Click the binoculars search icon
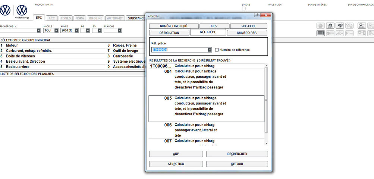Viewport: 374px width, 179px height. [x=339, y=26]
